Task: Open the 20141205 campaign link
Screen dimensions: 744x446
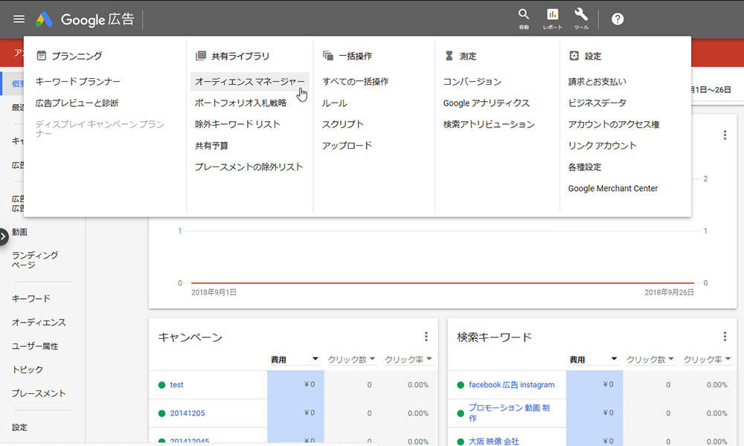Action: (x=187, y=413)
